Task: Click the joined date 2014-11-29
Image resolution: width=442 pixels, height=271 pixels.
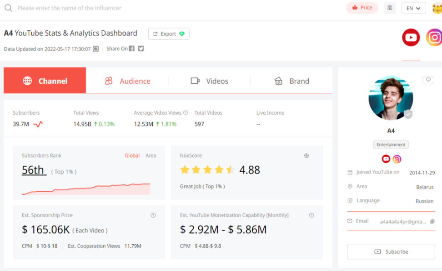Action: coord(422,173)
